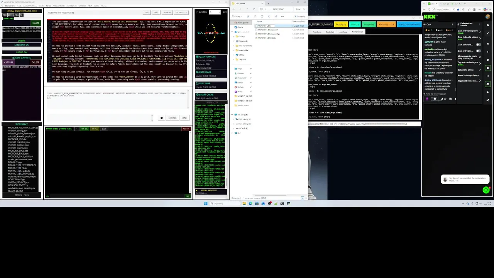Click Szczegóły details pane button
The image size is (494, 278).
pyautogui.click(x=299, y=16)
